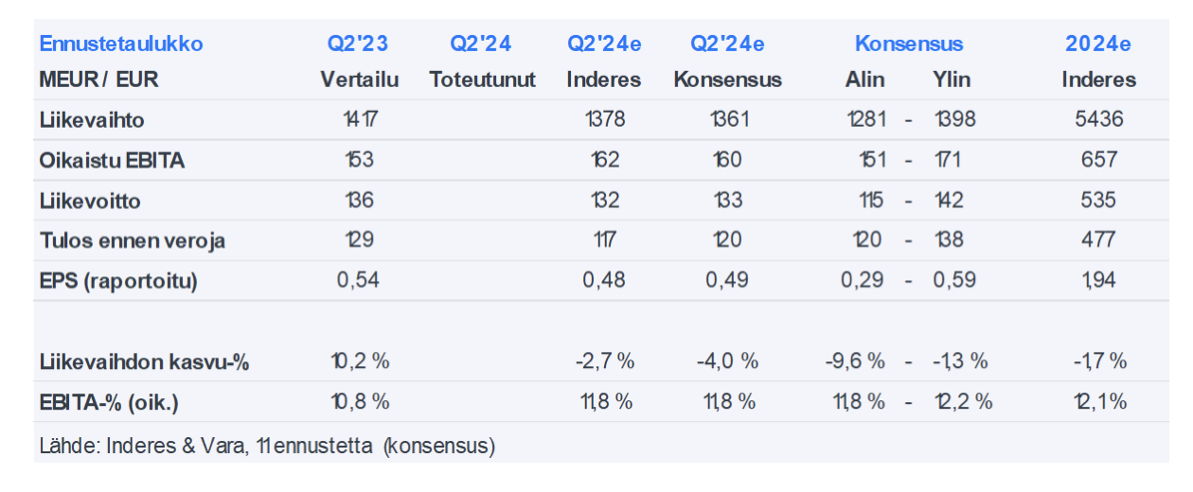Click the 2024e EBITA-% value 12,1%
1193x492 pixels.
(1098, 402)
